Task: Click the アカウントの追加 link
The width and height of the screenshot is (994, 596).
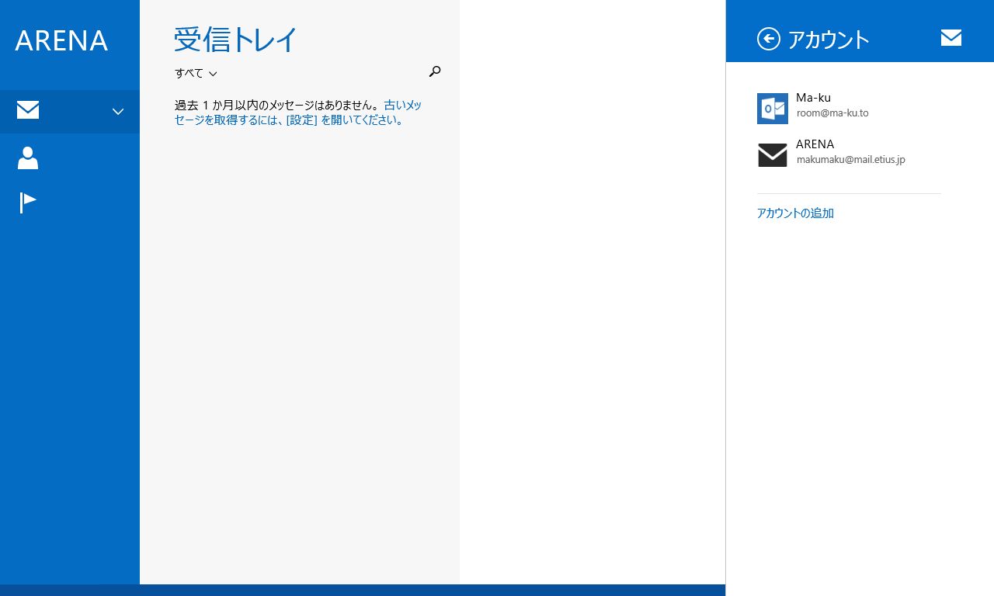Action: pyautogui.click(x=795, y=213)
